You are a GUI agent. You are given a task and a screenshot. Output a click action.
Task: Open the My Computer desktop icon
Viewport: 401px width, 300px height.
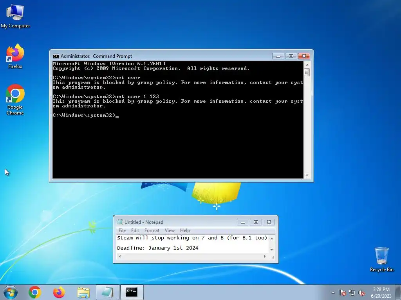[x=15, y=16]
